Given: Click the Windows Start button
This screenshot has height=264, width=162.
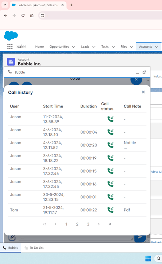Looking at the screenshot, I should (148, 258).
